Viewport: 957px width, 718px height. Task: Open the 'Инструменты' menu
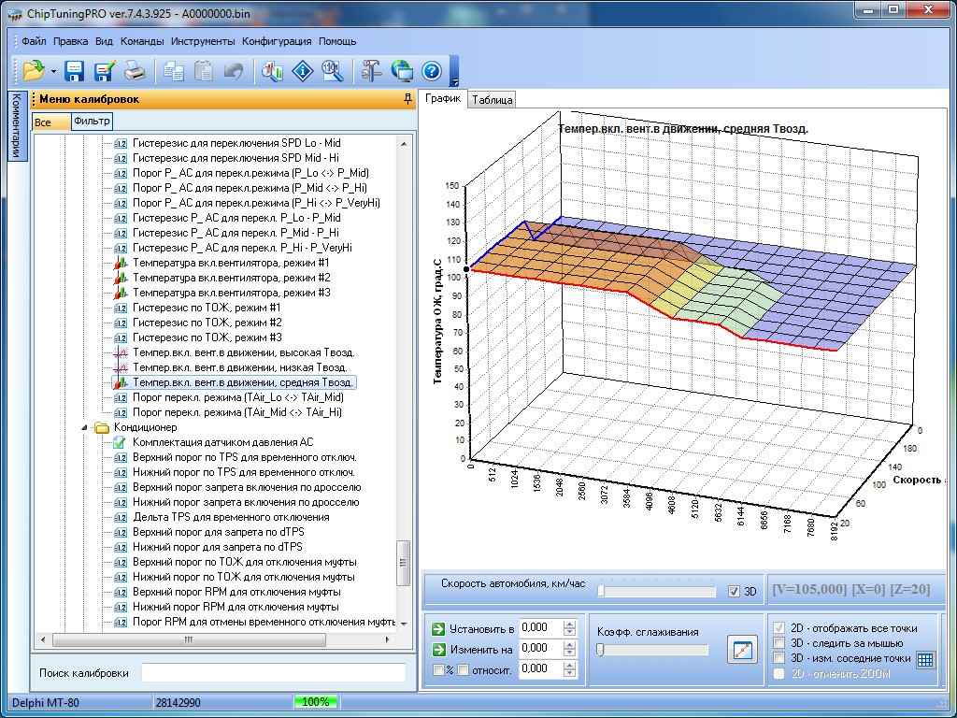(x=203, y=42)
